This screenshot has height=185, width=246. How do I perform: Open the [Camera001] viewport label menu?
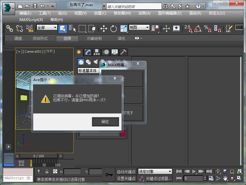click(33, 51)
